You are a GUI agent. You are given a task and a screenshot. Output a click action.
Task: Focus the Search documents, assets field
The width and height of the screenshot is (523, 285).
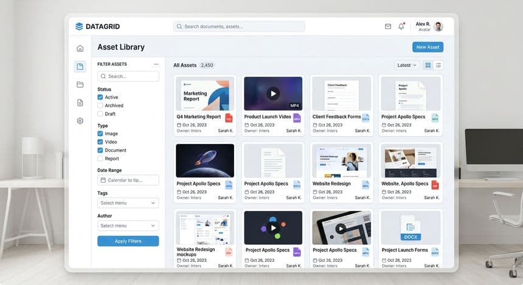pos(239,26)
